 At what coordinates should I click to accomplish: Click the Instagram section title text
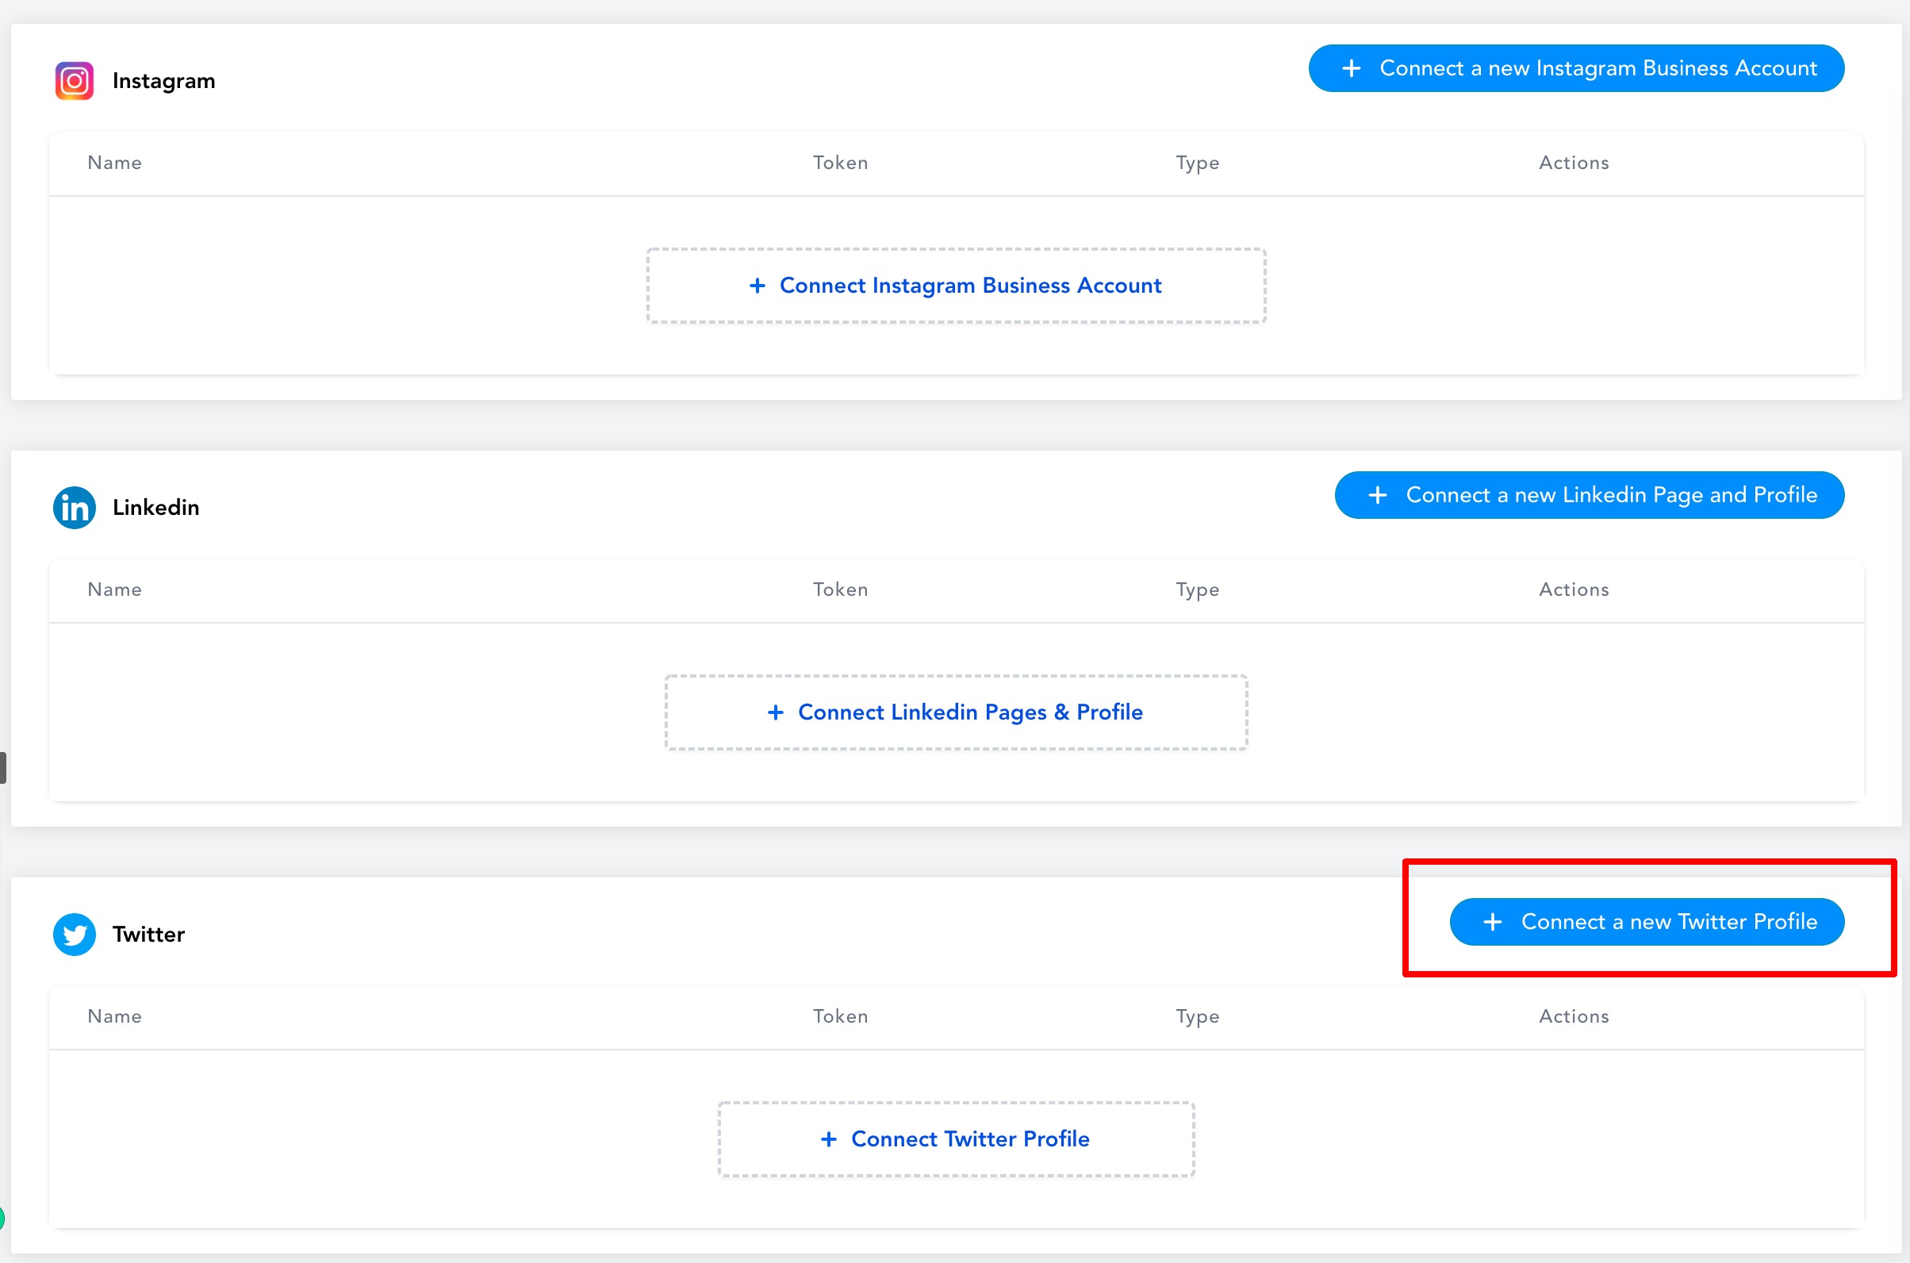(x=164, y=82)
